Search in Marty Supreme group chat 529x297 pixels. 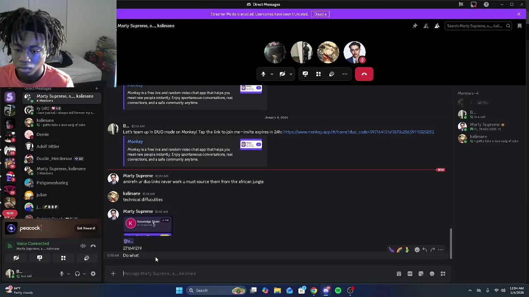pyautogui.click(x=478, y=26)
